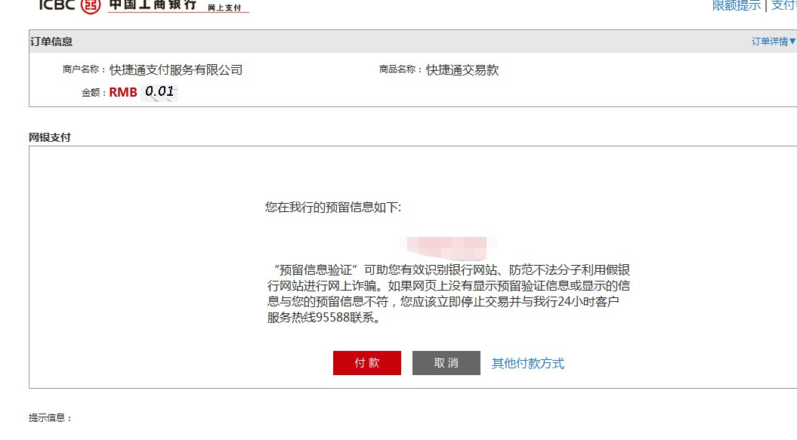Viewport: 797px width, 440px height.
Task: Click the gray 取消 cancel button
Action: coord(446,363)
